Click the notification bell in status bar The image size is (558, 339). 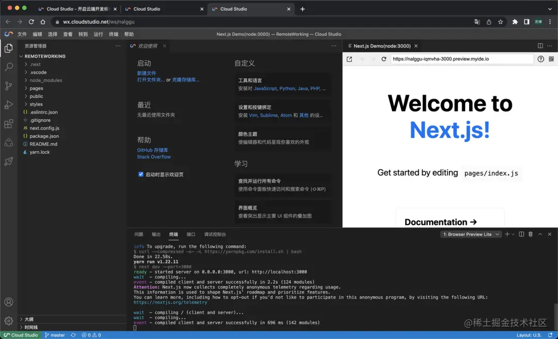pos(550,335)
